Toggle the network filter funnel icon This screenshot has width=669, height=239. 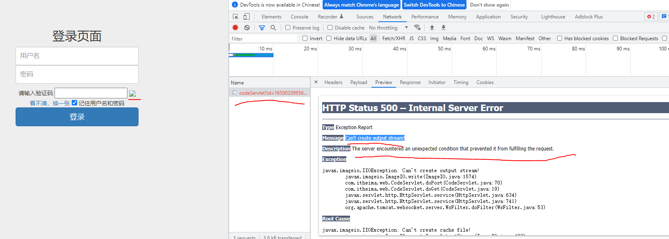(262, 27)
